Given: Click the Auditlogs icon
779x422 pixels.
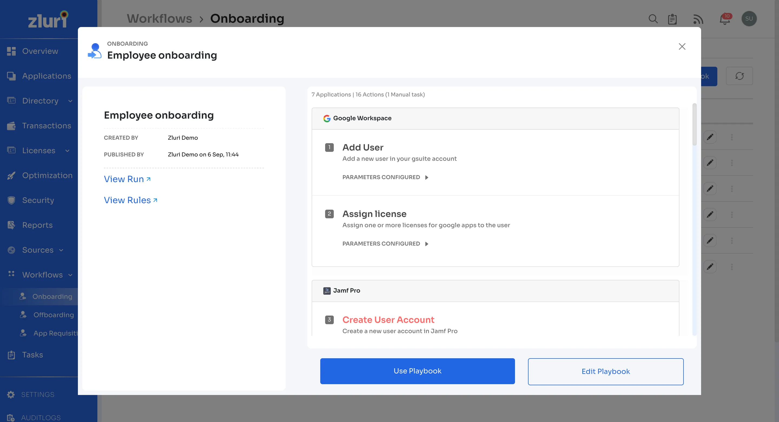Looking at the screenshot, I should (x=11, y=417).
